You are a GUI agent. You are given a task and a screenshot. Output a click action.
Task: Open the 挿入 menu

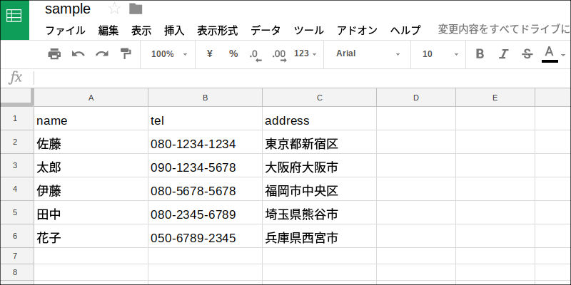[174, 30]
